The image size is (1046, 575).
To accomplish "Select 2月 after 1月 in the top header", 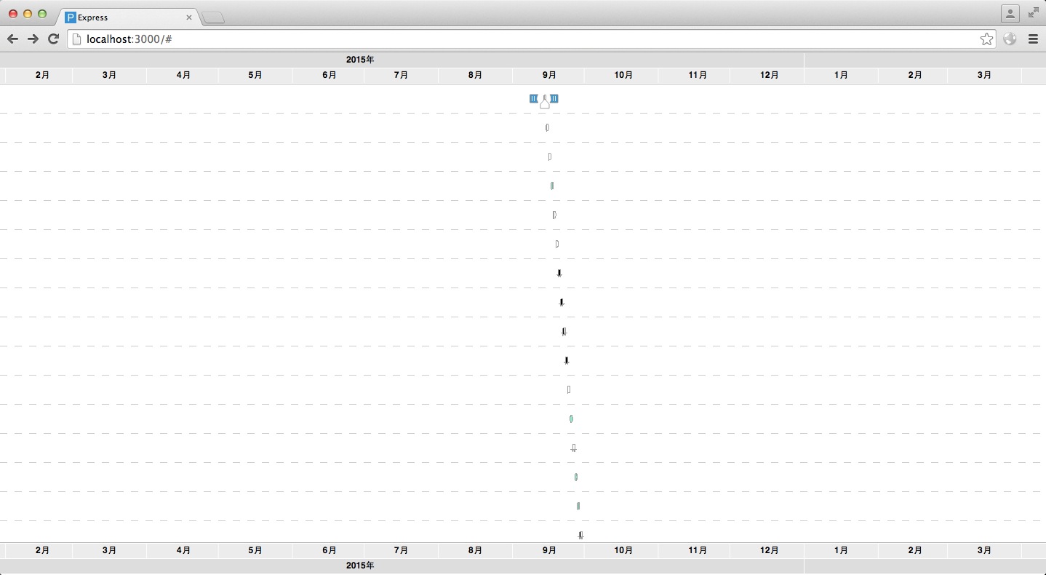I will tap(915, 75).
